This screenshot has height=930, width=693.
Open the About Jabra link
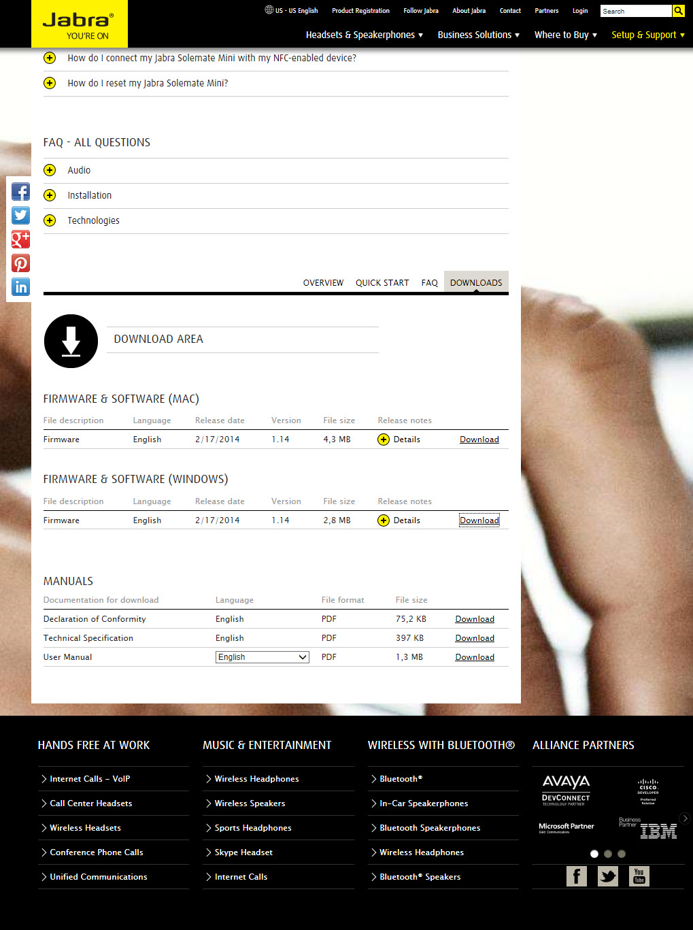click(469, 11)
